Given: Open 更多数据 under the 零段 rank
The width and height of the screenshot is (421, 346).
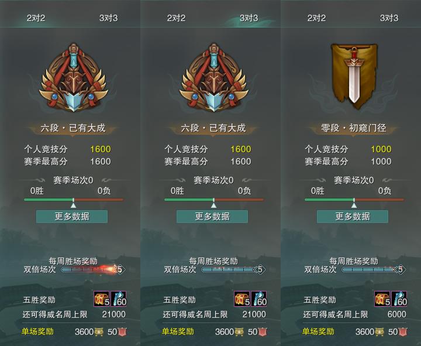Looking at the screenshot, I should [353, 217].
